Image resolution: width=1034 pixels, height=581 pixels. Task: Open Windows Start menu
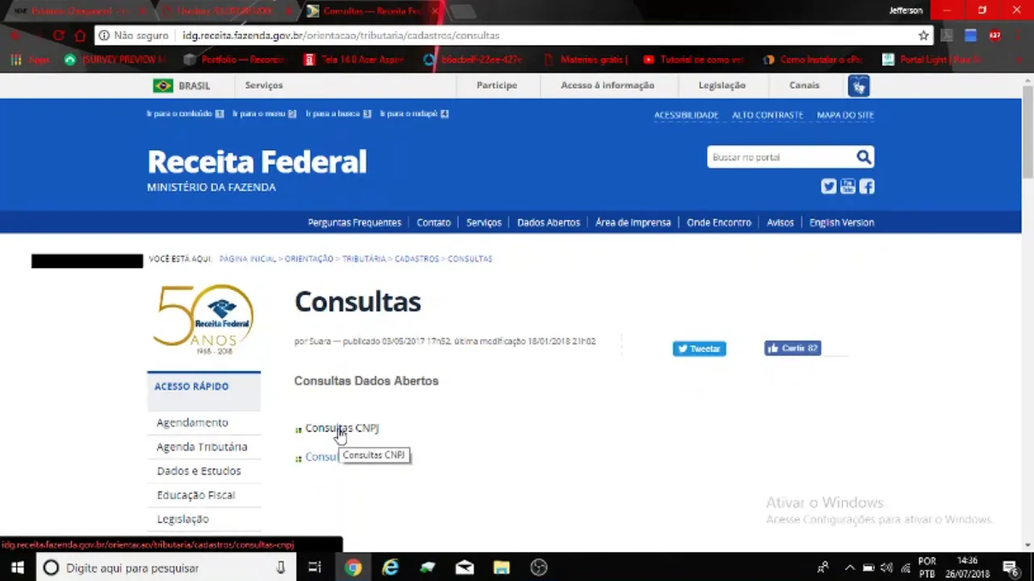click(x=16, y=568)
